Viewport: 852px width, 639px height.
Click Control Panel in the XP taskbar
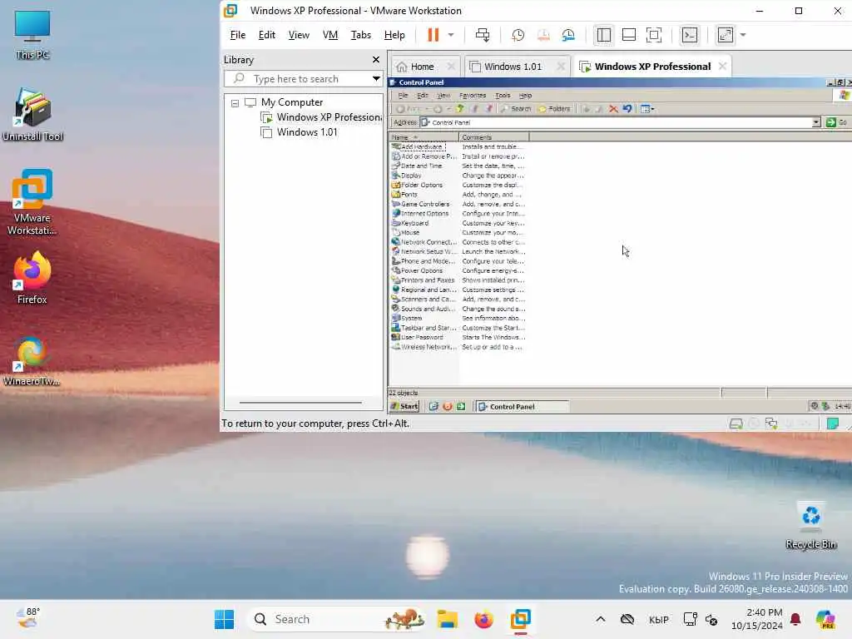pos(522,406)
